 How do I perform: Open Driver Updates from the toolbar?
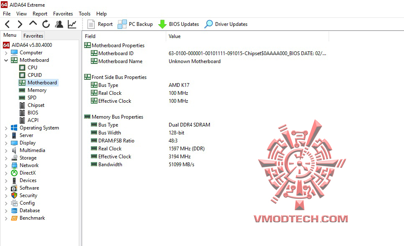(226, 24)
